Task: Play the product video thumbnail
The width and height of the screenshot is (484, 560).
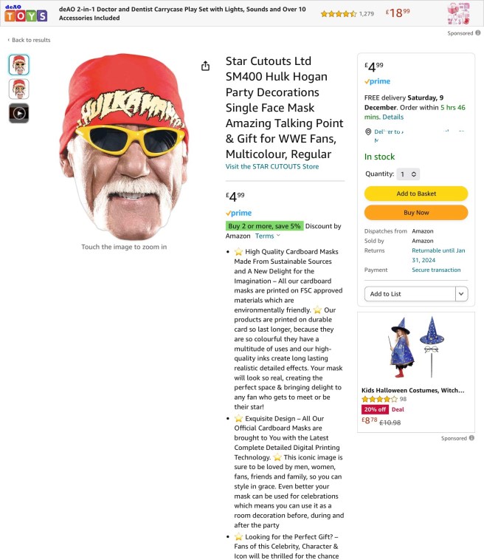Action: [x=19, y=113]
